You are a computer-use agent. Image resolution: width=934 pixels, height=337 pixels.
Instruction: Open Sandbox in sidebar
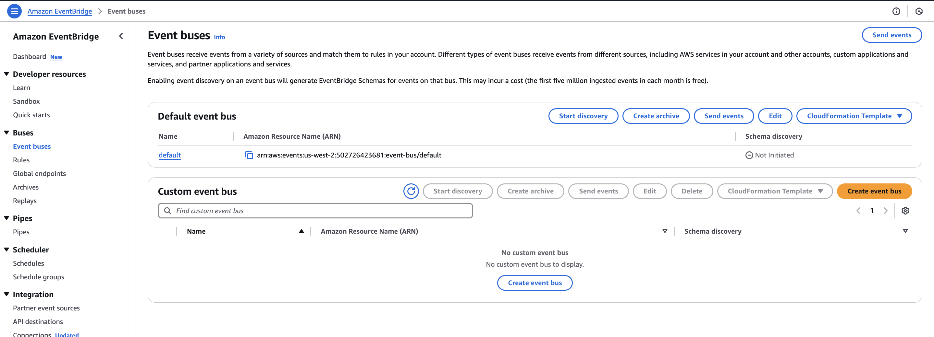pyautogui.click(x=26, y=101)
